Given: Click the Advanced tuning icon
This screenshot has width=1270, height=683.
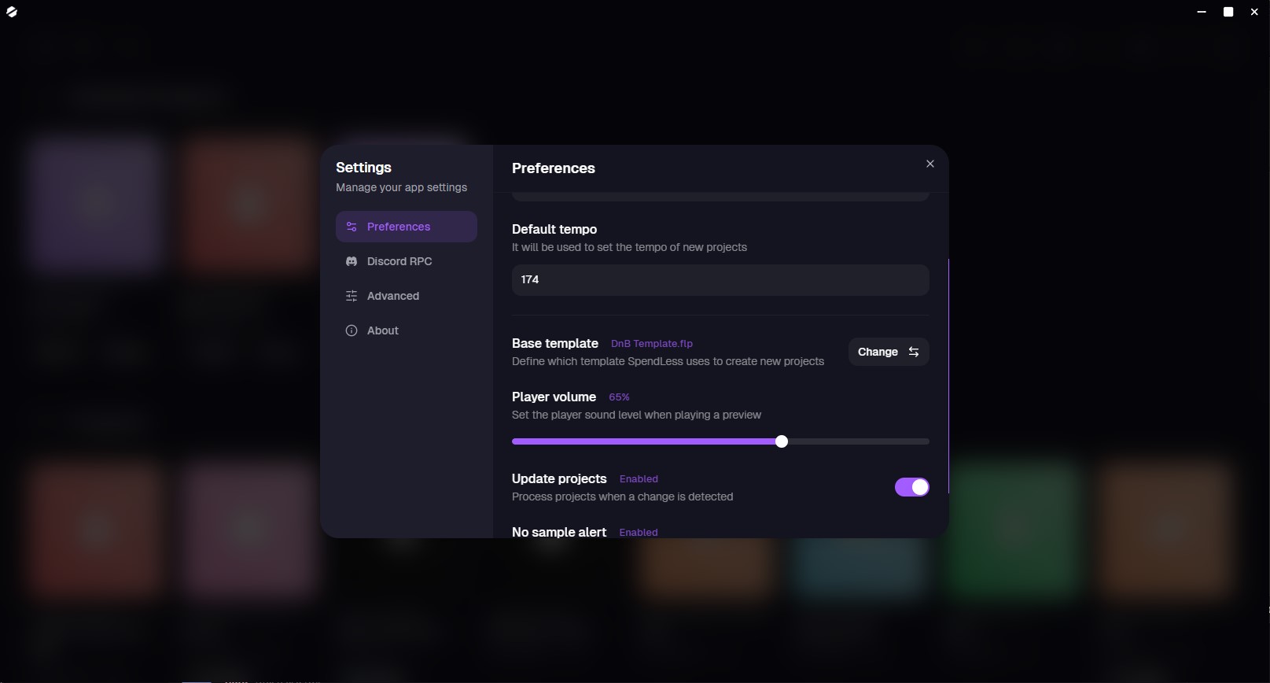Looking at the screenshot, I should pyautogui.click(x=352, y=296).
